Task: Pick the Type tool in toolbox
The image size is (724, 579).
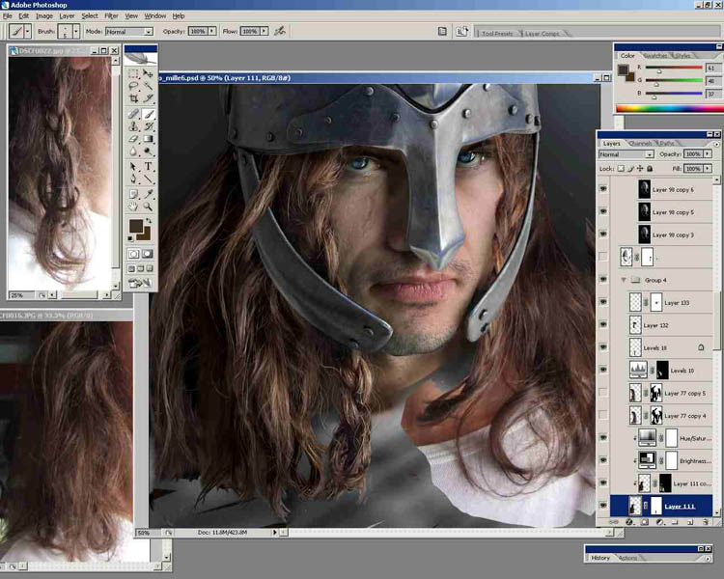Action: 149,166
